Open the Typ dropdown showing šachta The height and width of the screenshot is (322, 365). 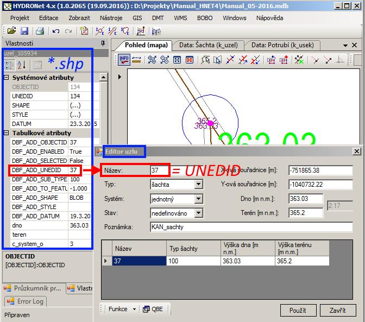click(198, 185)
